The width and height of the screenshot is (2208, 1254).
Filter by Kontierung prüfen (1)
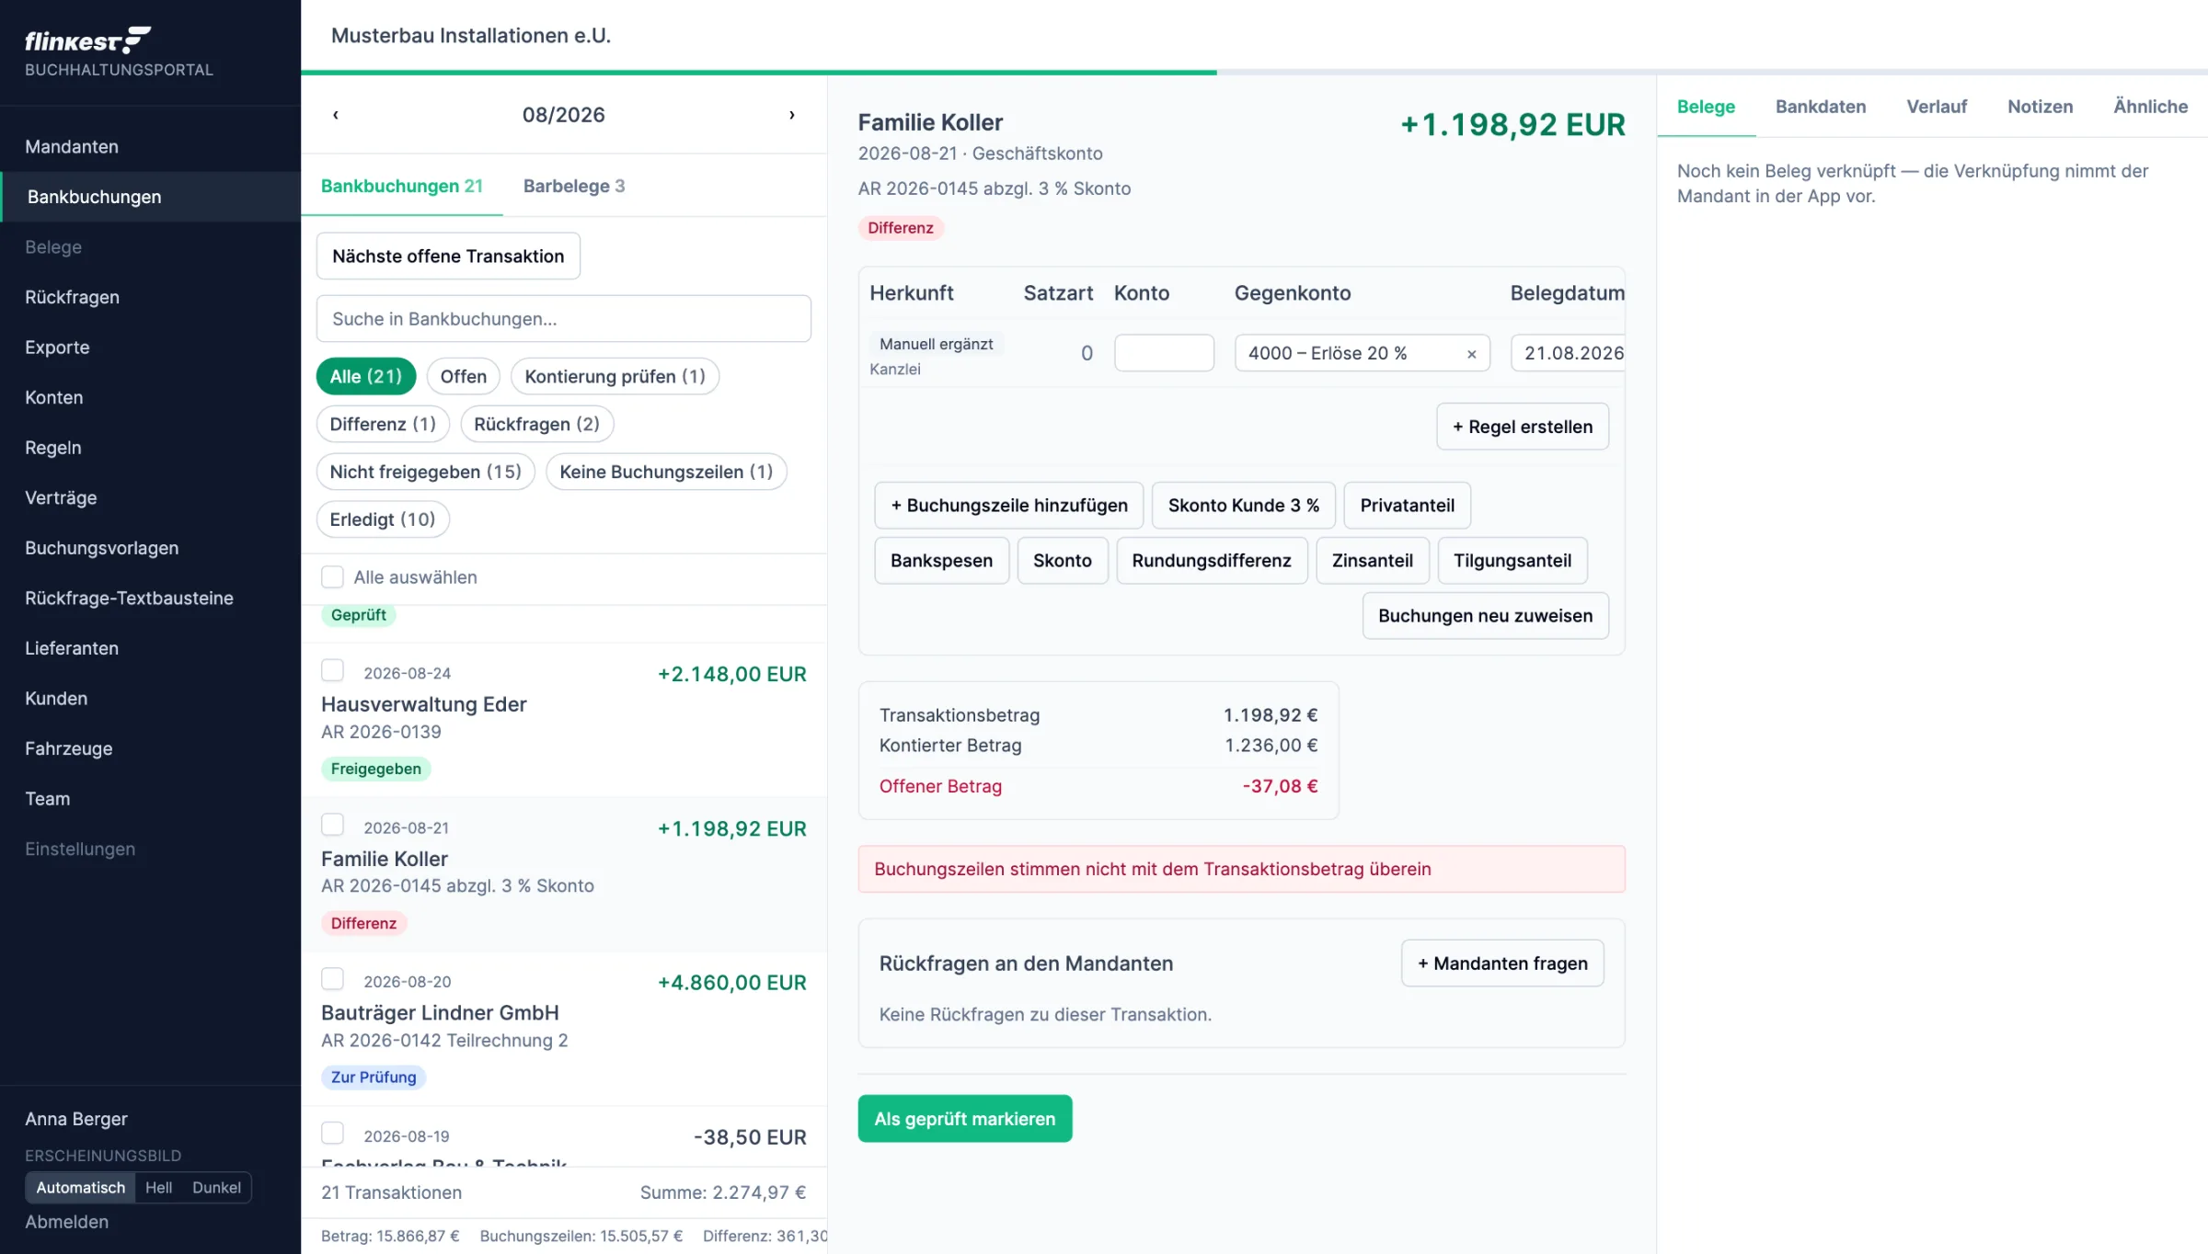coord(615,376)
